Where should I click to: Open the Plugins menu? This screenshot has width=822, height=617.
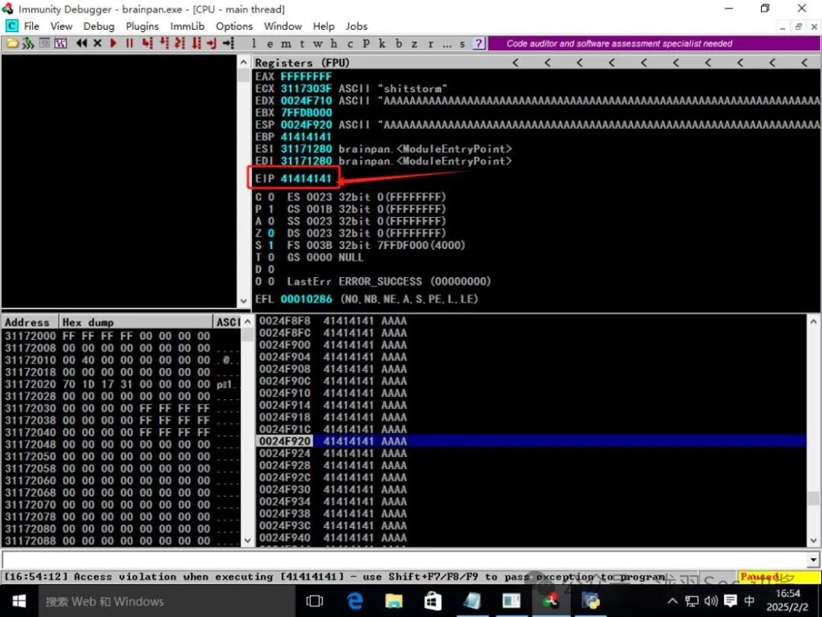pos(142,26)
